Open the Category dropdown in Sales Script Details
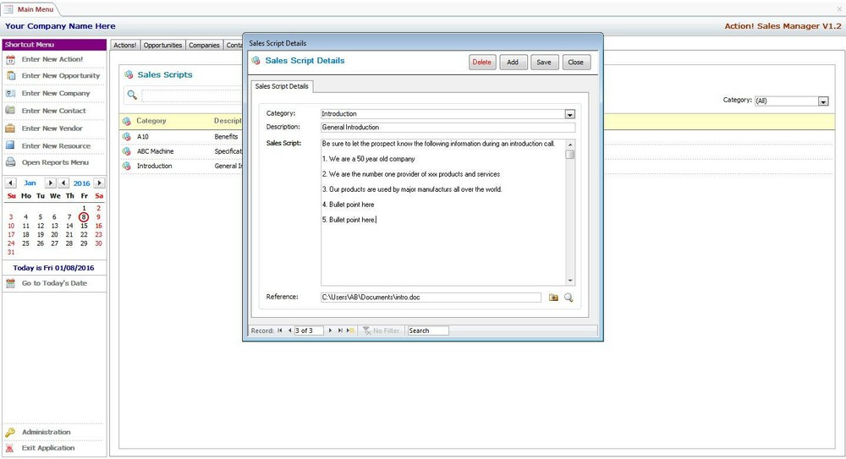 (x=569, y=114)
